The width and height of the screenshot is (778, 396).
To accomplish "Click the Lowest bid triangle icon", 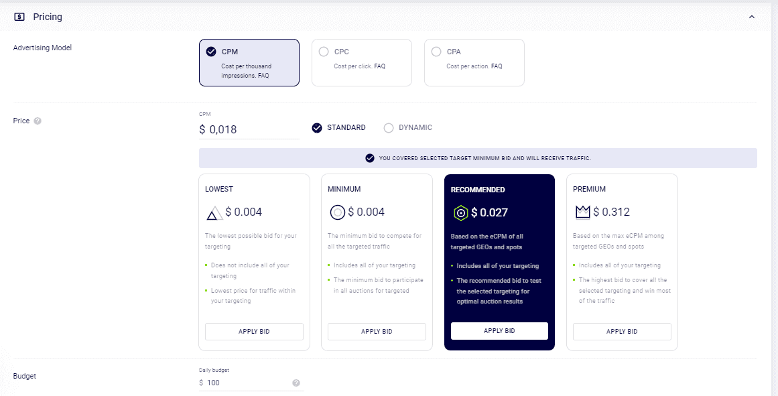I will 214,213.
